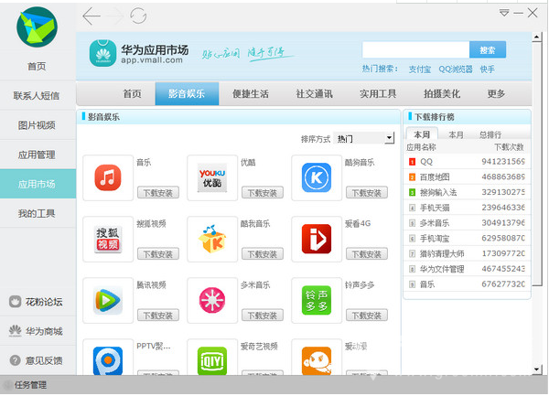This screenshot has height=396, width=549.
Task: Open 联系人短信 in the sidebar
Action: click(x=37, y=95)
